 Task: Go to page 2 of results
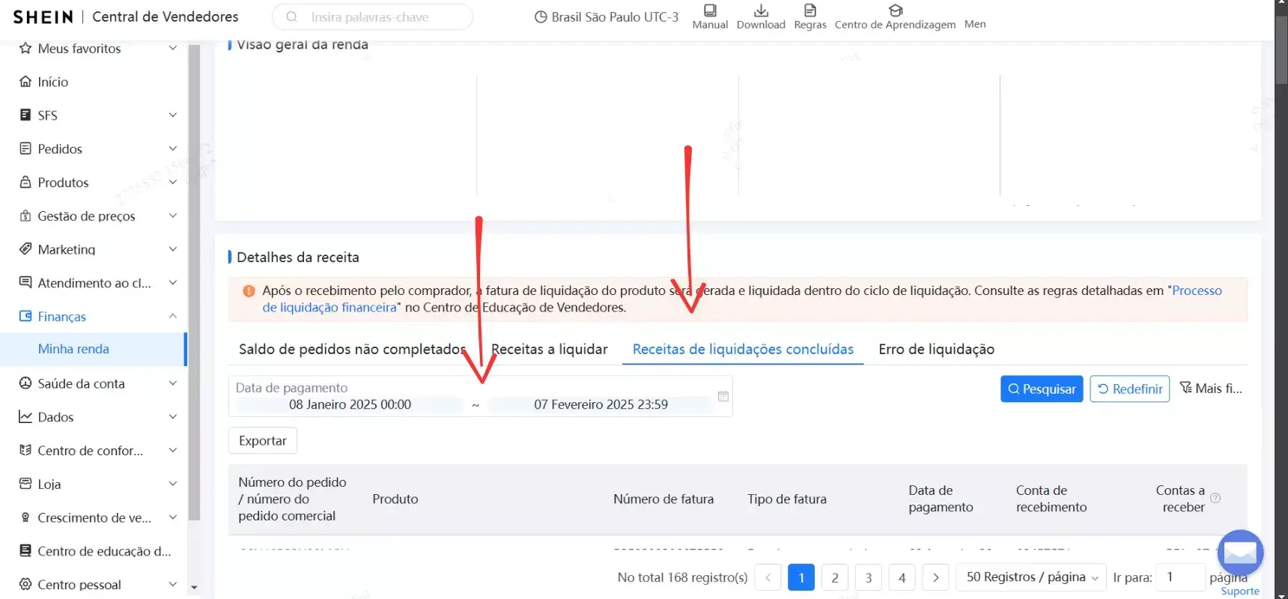(834, 577)
